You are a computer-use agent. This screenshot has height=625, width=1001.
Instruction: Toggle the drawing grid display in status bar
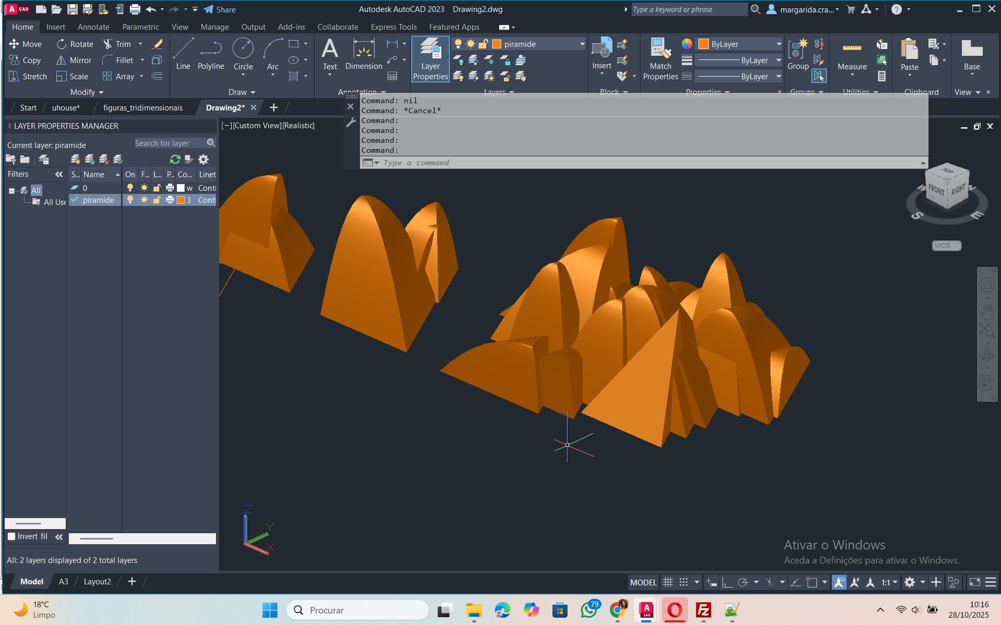[668, 582]
